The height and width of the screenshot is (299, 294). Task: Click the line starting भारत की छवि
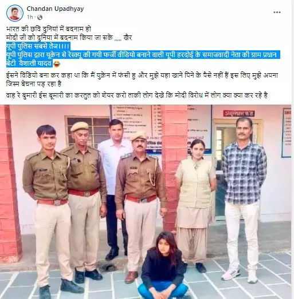click(x=49, y=29)
